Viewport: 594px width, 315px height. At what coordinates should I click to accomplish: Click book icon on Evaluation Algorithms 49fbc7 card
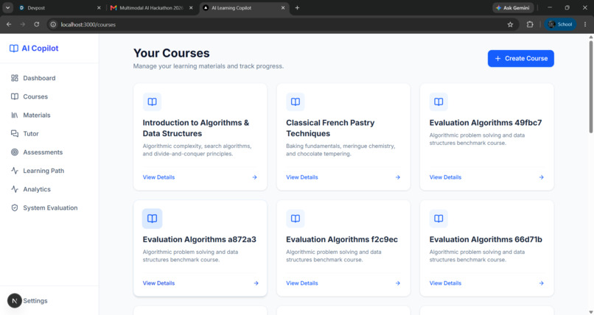[438, 102]
